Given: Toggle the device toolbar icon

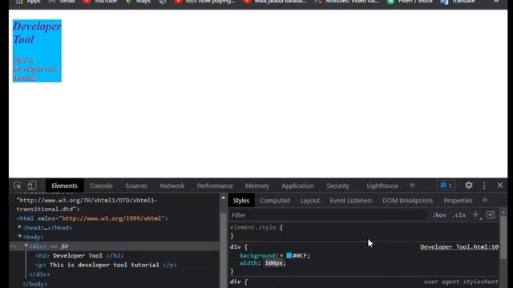Looking at the screenshot, I should click(32, 186).
